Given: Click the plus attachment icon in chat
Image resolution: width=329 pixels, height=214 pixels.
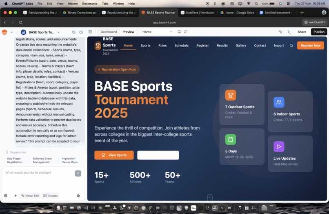Looking at the screenshot, I should [x=16, y=196].
